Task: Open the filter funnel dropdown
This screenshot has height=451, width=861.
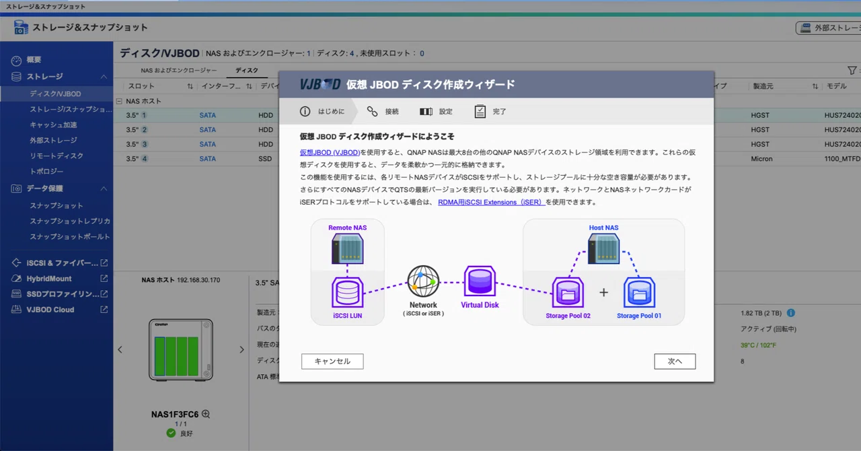Action: coord(853,70)
